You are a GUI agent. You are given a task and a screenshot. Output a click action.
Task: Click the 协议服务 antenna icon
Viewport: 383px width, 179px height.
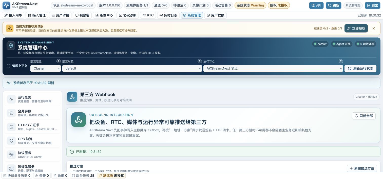11,155
